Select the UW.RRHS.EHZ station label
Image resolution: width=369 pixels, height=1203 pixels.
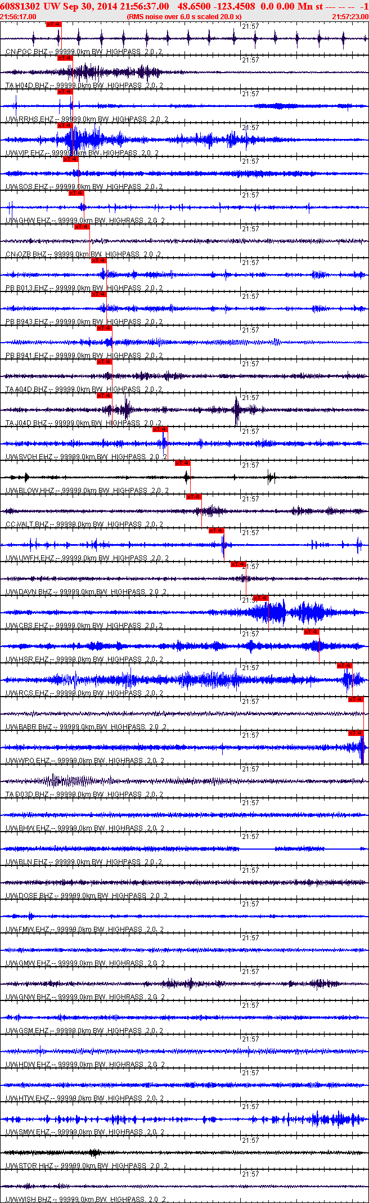point(87,119)
